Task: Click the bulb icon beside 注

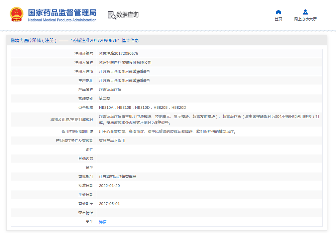Action: (88, 222)
